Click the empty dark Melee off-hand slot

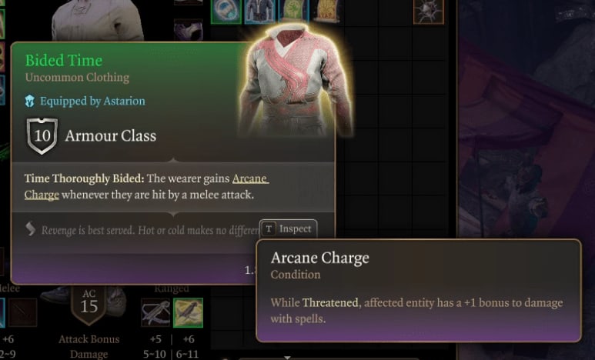(x=23, y=312)
